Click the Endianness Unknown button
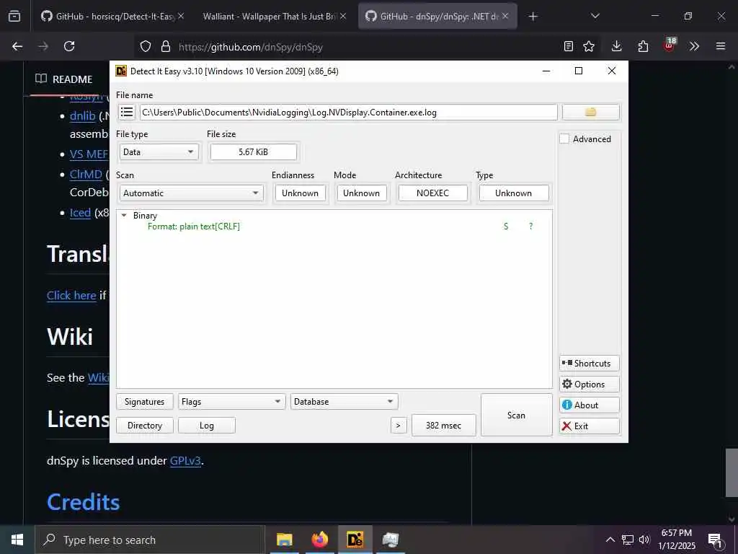The width and height of the screenshot is (738, 554). pos(301,193)
